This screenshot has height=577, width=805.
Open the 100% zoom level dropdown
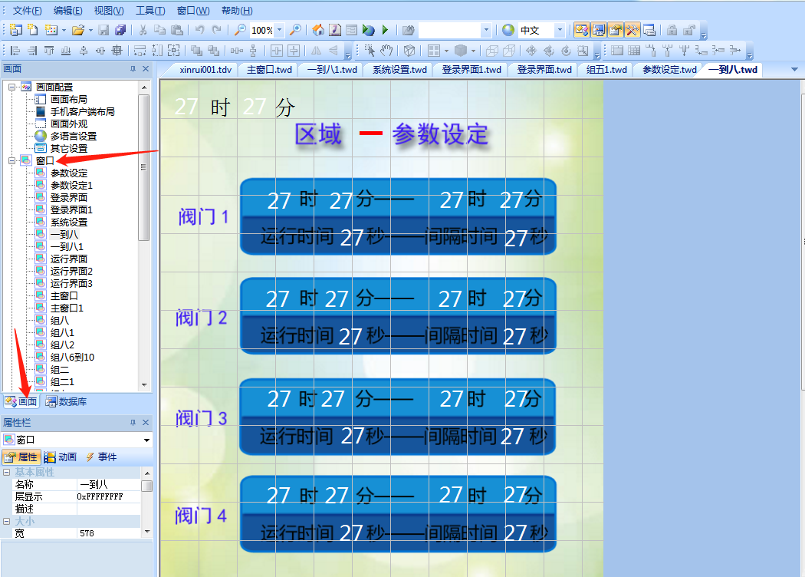pyautogui.click(x=279, y=31)
